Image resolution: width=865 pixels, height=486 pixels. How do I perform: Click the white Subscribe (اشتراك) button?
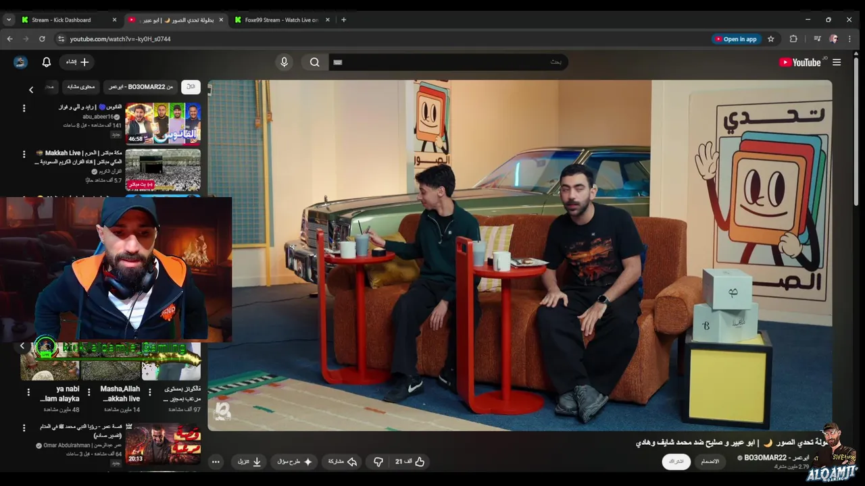click(x=676, y=461)
